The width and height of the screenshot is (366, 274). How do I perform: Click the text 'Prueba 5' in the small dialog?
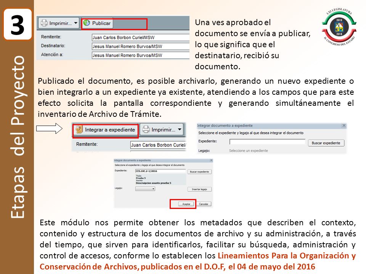coord(141,178)
